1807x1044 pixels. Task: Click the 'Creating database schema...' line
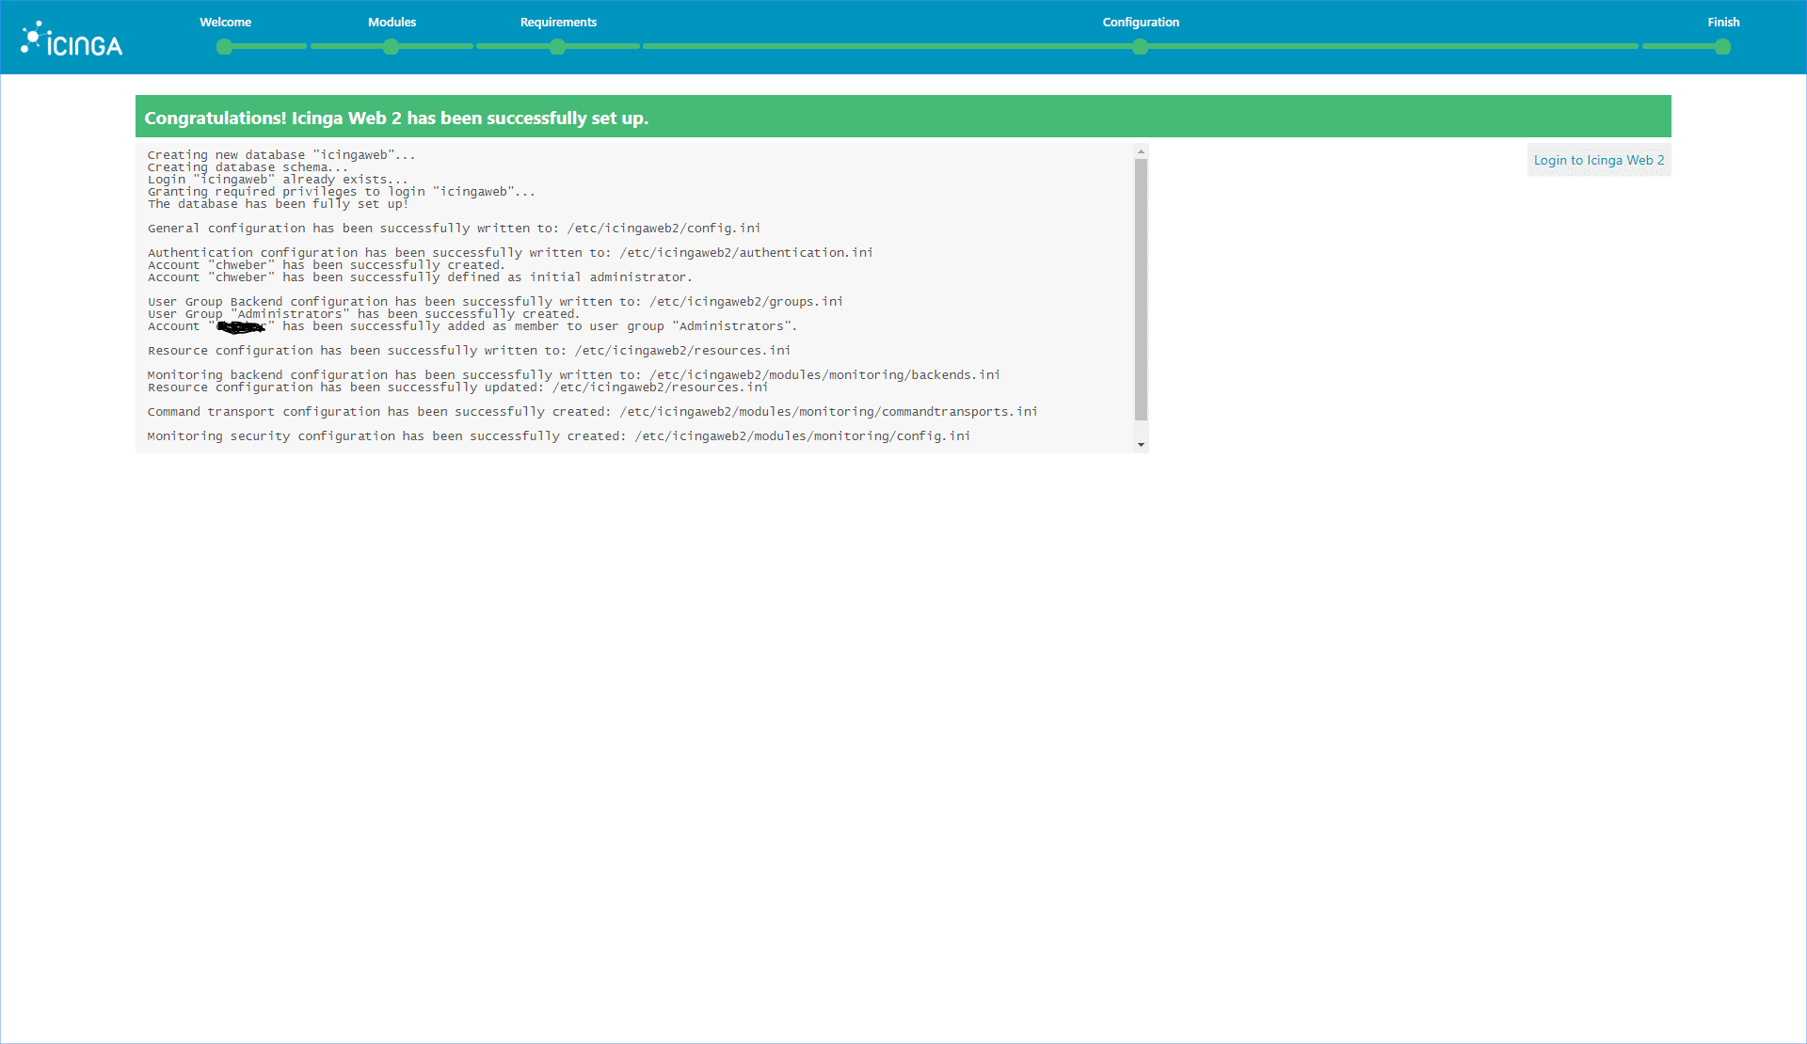(248, 166)
